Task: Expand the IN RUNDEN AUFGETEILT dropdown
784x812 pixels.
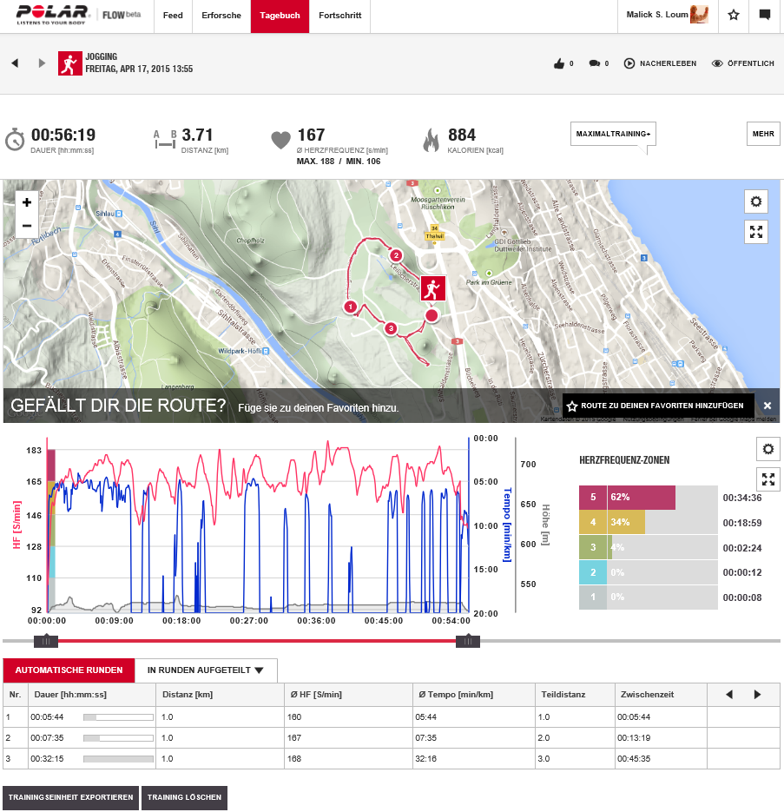Action: (206, 670)
